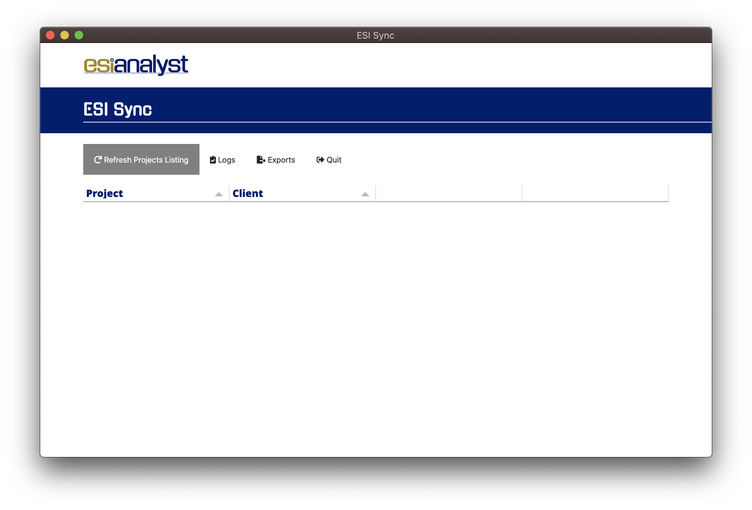Click the Project column header label
The width and height of the screenshot is (752, 510).
(104, 193)
